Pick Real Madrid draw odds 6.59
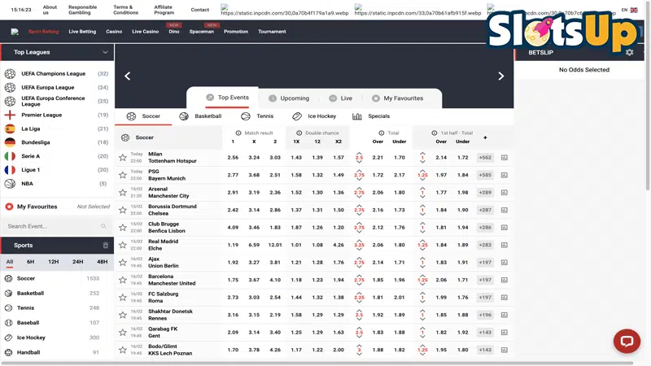Viewport: 651px width, 366px height. (254, 245)
